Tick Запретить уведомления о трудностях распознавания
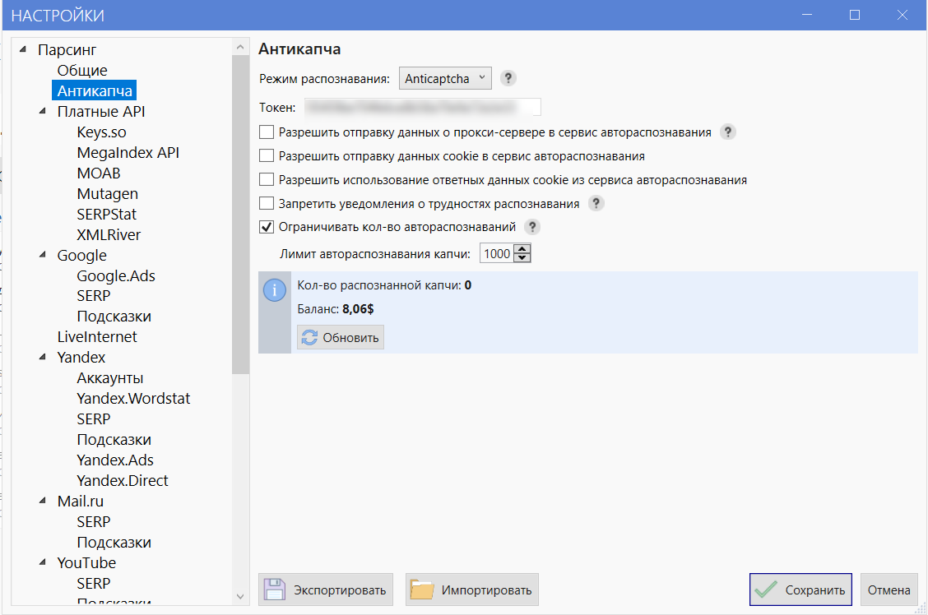The height and width of the screenshot is (615, 928). tap(267, 203)
